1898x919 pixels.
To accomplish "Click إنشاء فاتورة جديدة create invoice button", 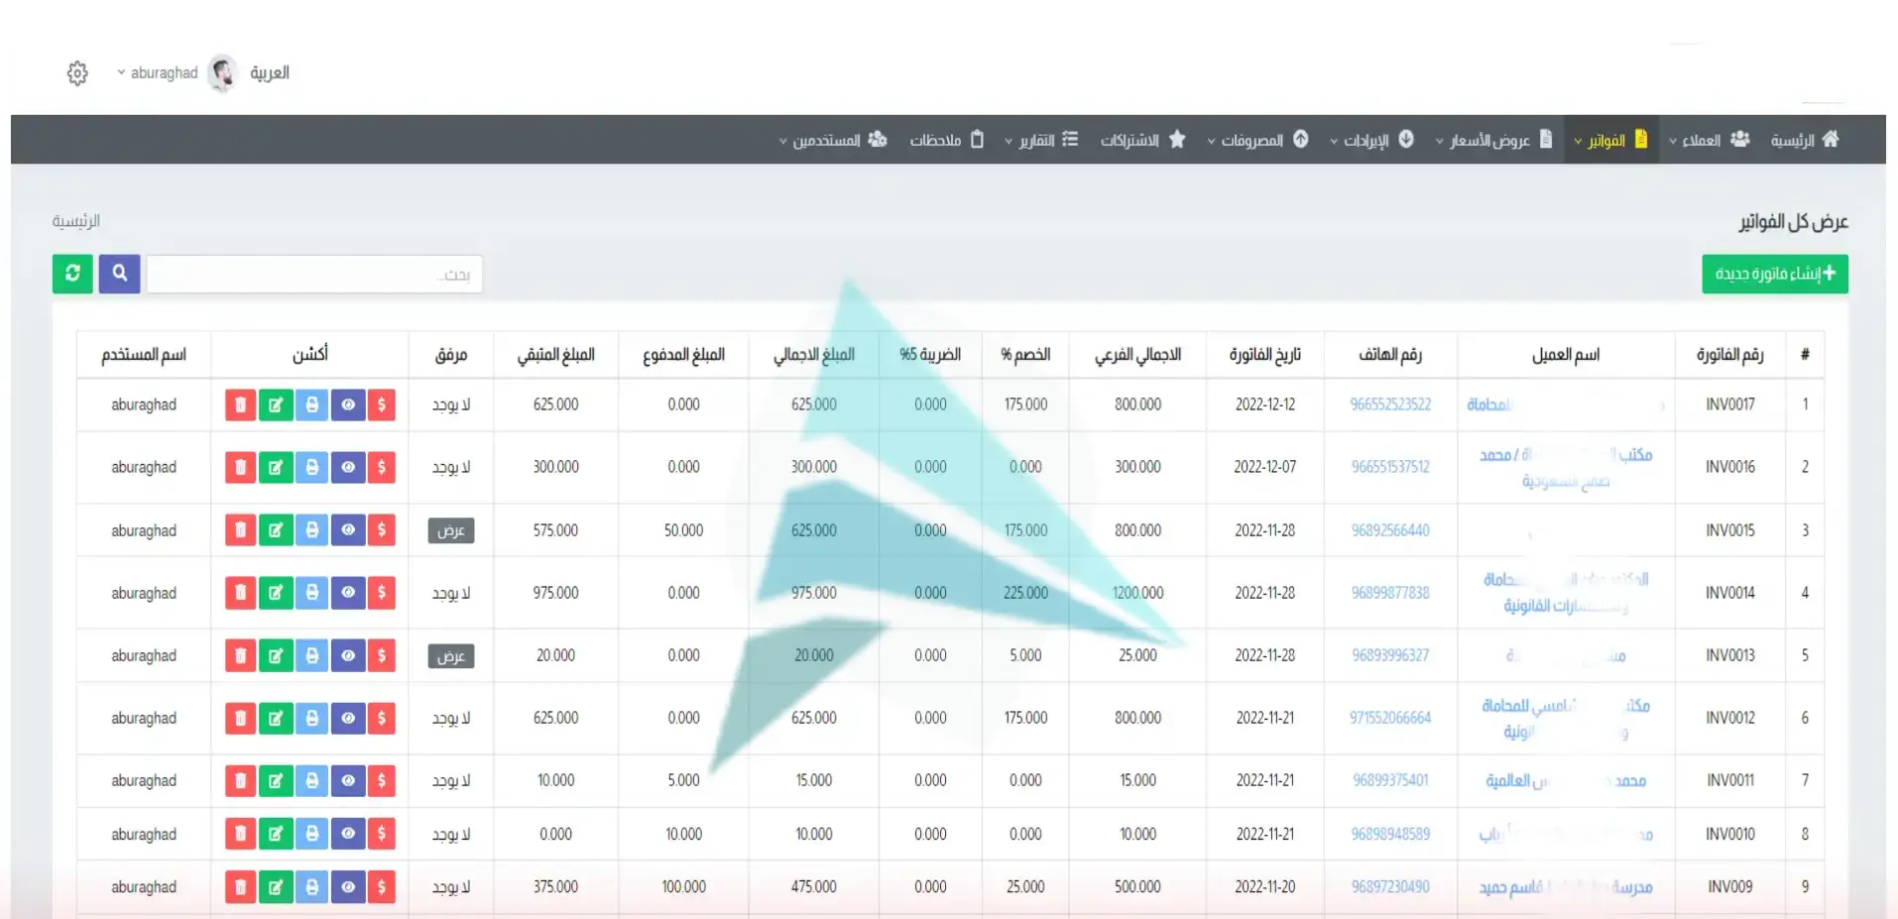I will click(x=1774, y=274).
